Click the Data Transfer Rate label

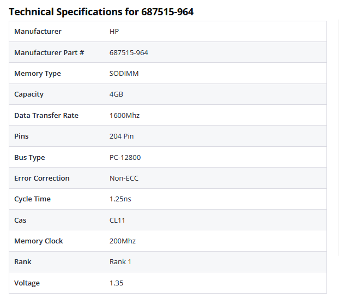(x=46, y=116)
